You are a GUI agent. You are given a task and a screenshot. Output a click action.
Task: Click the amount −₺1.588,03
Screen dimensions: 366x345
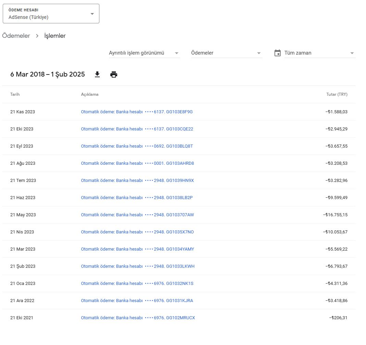point(336,112)
